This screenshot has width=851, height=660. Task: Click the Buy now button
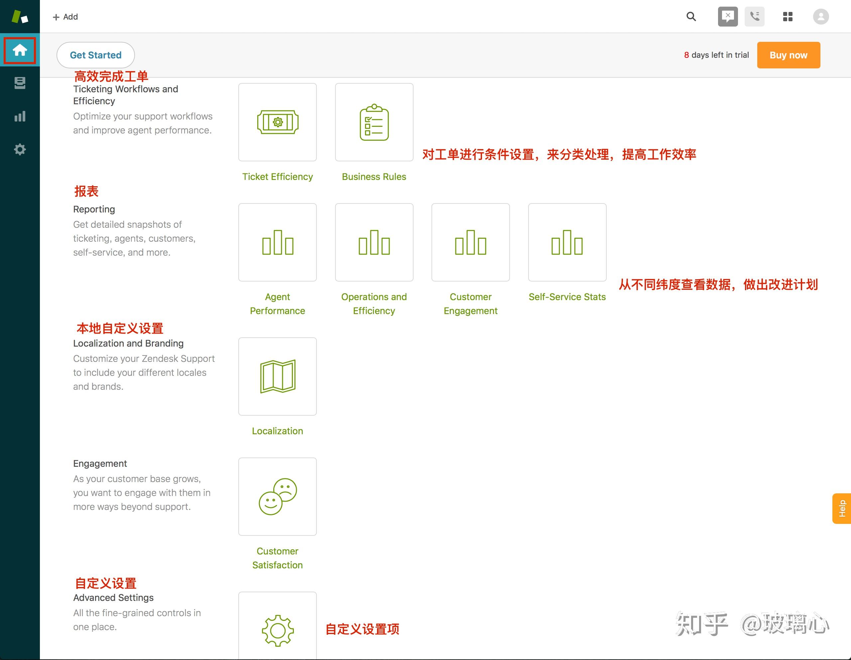tap(788, 55)
